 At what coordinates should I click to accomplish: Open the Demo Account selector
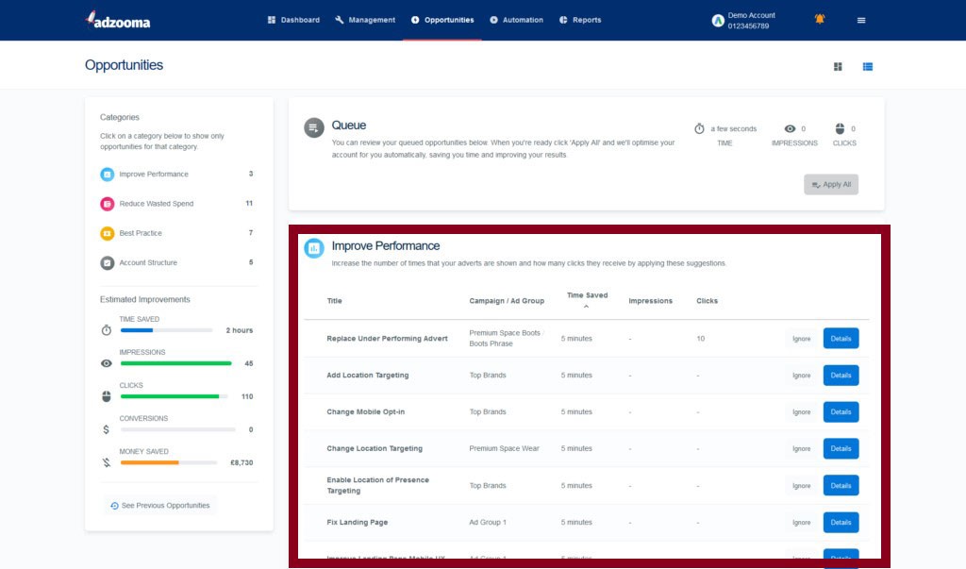point(744,20)
